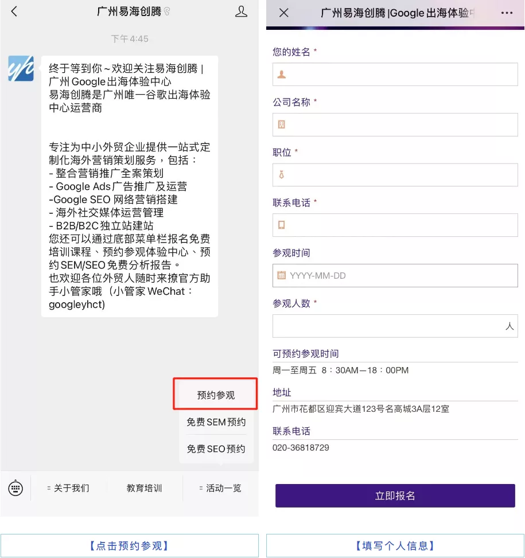525x558 pixels.
Task: Click the form page title 广州易海创腾 |Google出海体验
Action: [397, 13]
